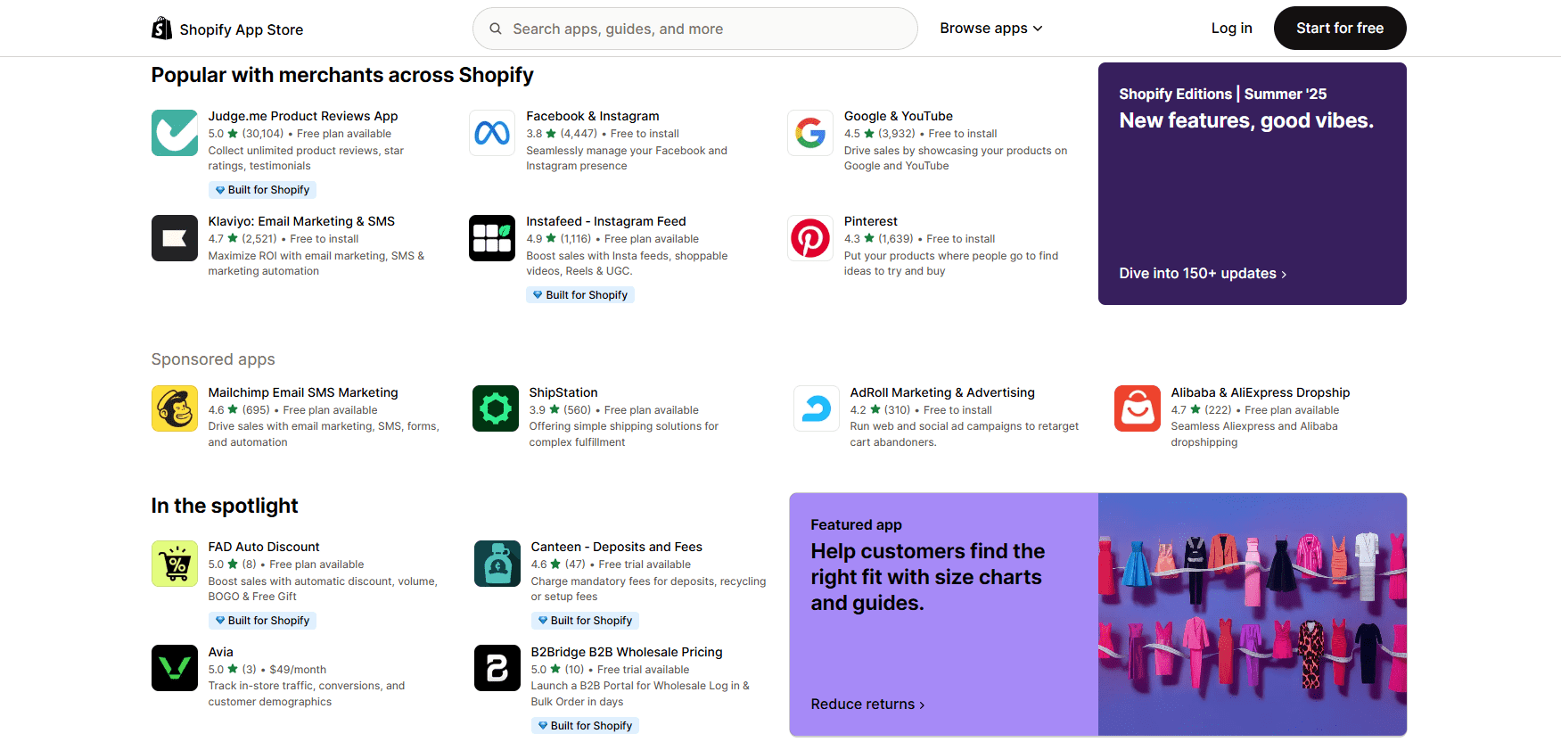Click the Shopify App Store logo
Viewport: 1561px width, 750px height.
click(x=227, y=29)
